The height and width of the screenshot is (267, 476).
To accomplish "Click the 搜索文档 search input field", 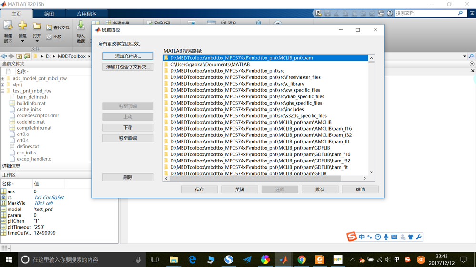I will pyautogui.click(x=426, y=13).
